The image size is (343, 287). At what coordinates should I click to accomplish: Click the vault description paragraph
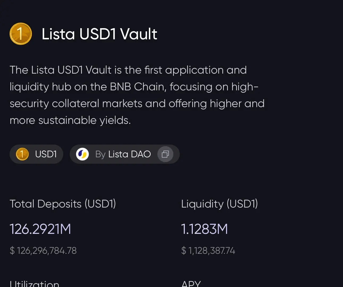point(137,95)
